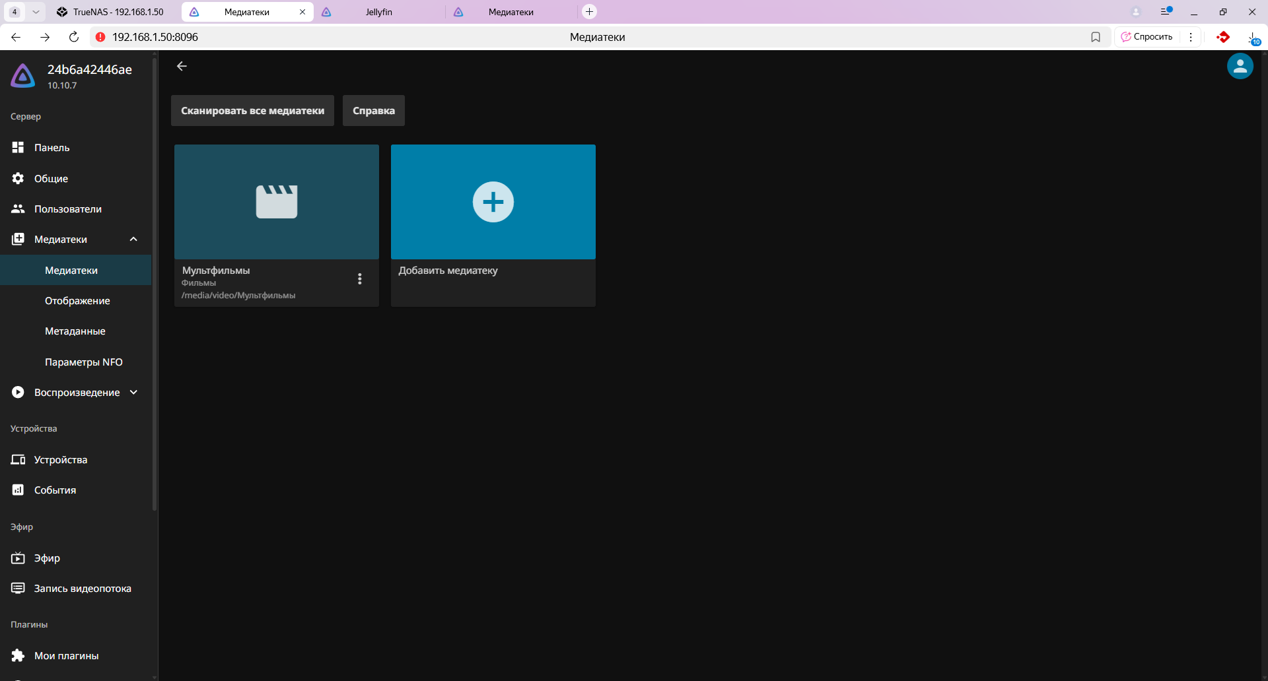
Task: Open Общие general settings
Action: pyautogui.click(x=51, y=179)
